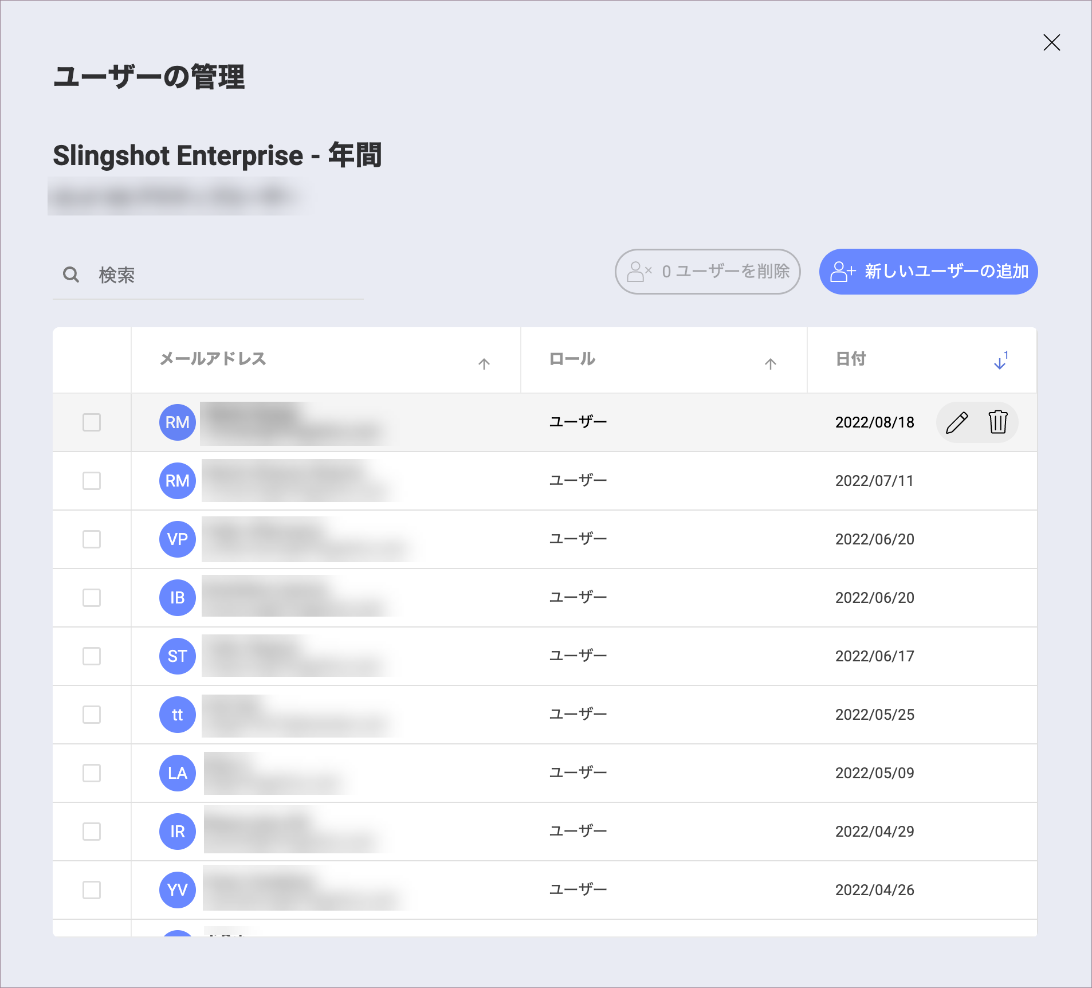Sort by メールアドレス ascending arrow
Screen dimensions: 1092x988
click(484, 363)
